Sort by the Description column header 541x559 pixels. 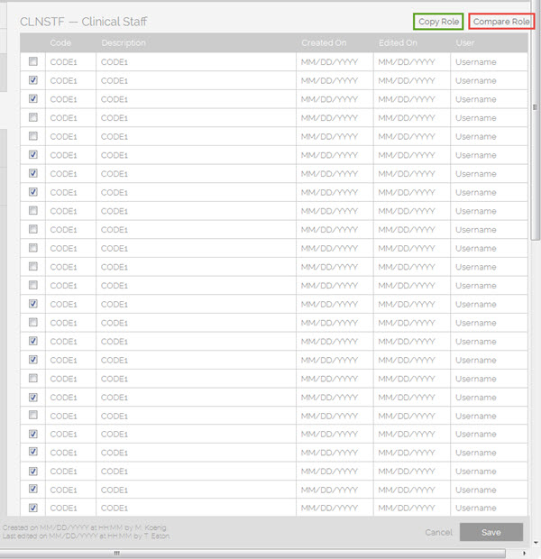click(124, 43)
